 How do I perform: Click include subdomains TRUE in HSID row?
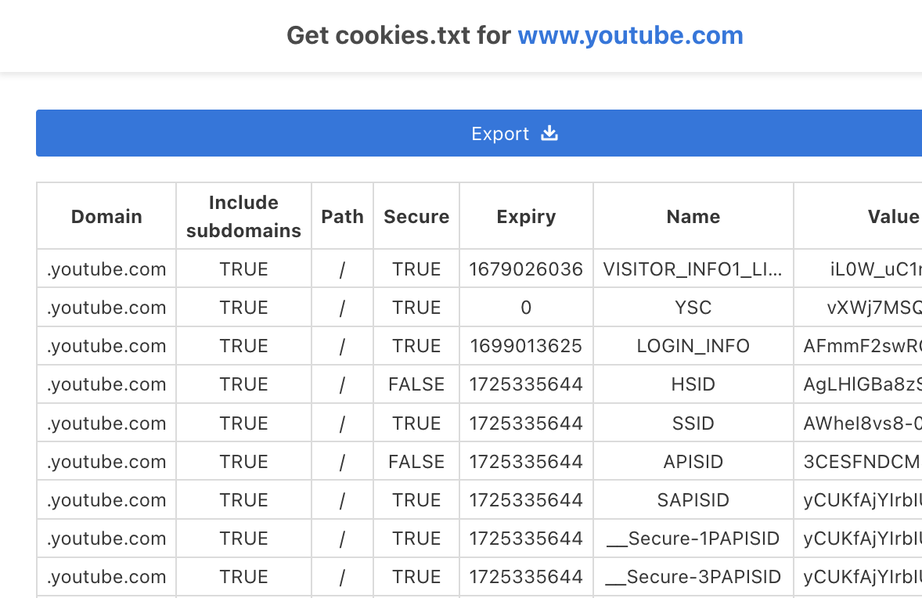(243, 384)
